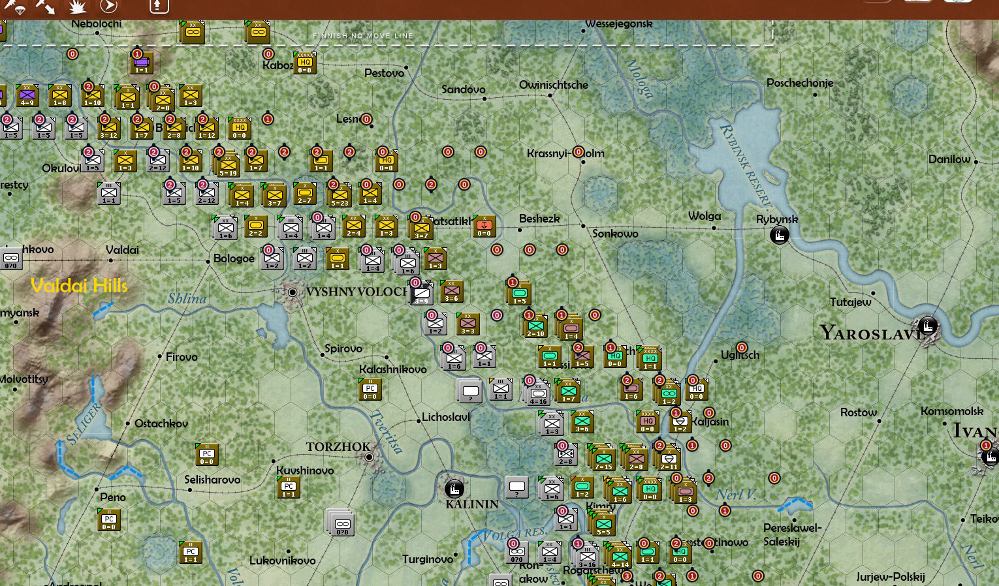Click the Wessejegonsk town label
Screen dimensions: 999x586
(x=619, y=24)
